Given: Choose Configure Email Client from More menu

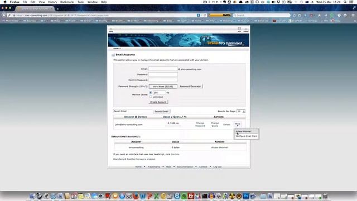Looking at the screenshot, I should 247,136.
